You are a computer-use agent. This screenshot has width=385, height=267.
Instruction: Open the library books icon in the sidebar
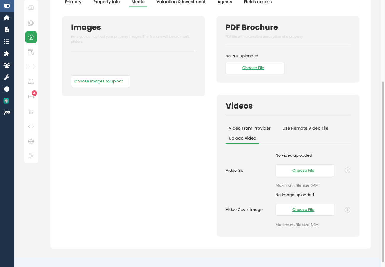[x=31, y=52]
